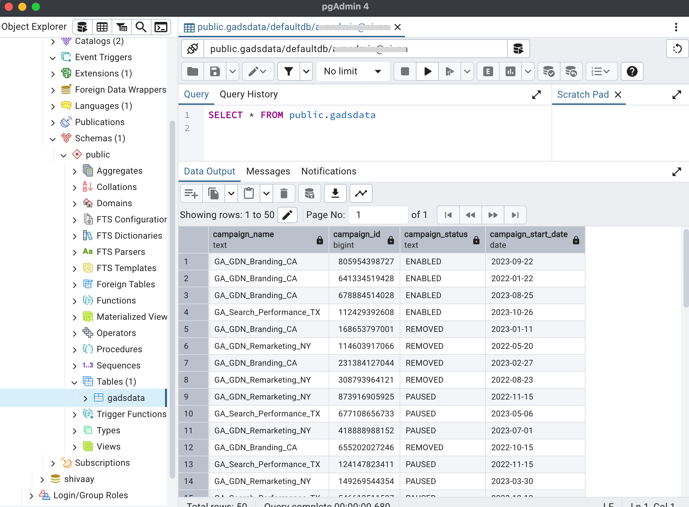Copy selected rows using the copy icon
This screenshot has height=507, width=689.
(213, 193)
